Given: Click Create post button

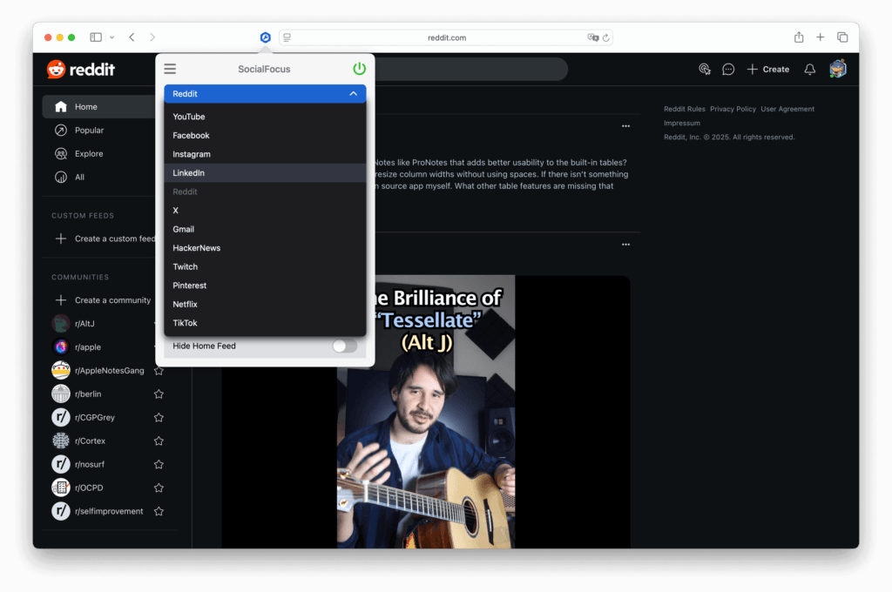Looking at the screenshot, I should click(x=768, y=70).
